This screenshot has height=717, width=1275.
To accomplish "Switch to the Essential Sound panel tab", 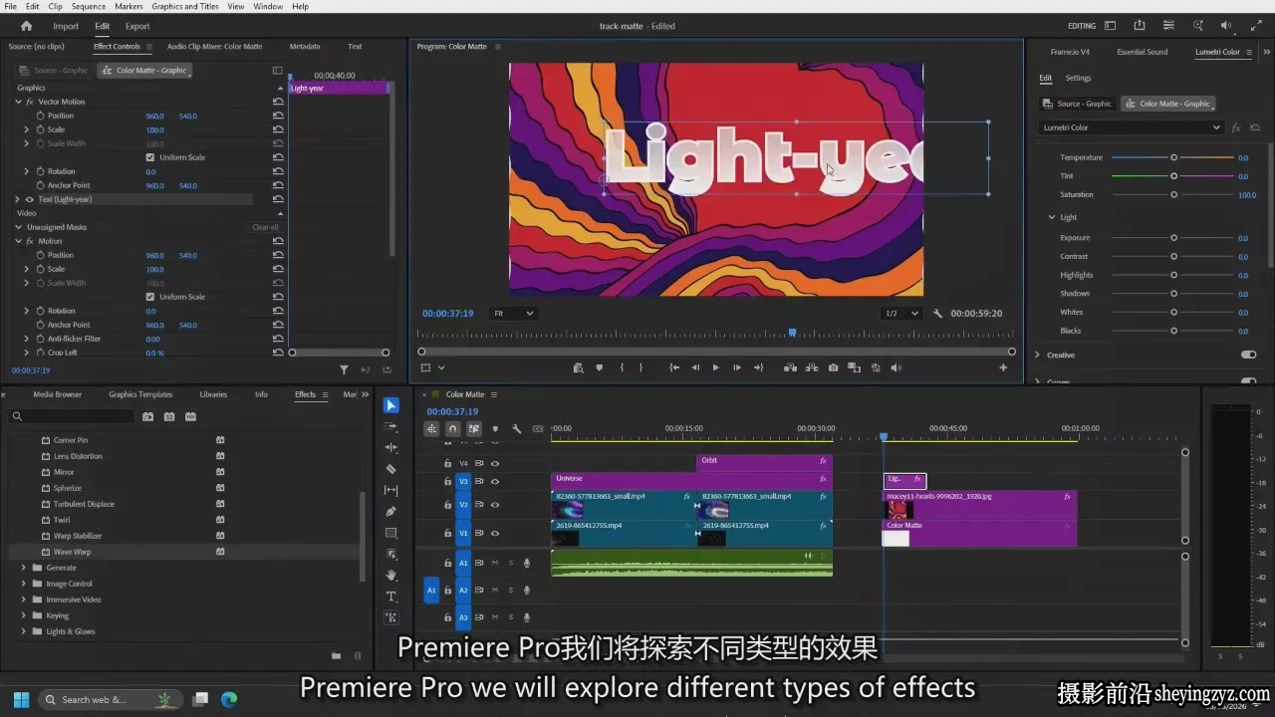I will coord(1143,52).
